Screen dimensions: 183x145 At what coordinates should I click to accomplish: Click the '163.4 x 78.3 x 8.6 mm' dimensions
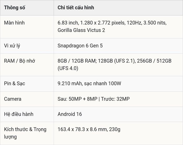tap(83, 129)
